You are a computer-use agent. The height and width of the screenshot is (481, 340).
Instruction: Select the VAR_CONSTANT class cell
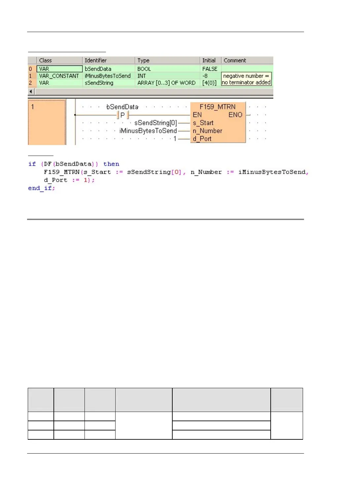pyautogui.click(x=59, y=76)
